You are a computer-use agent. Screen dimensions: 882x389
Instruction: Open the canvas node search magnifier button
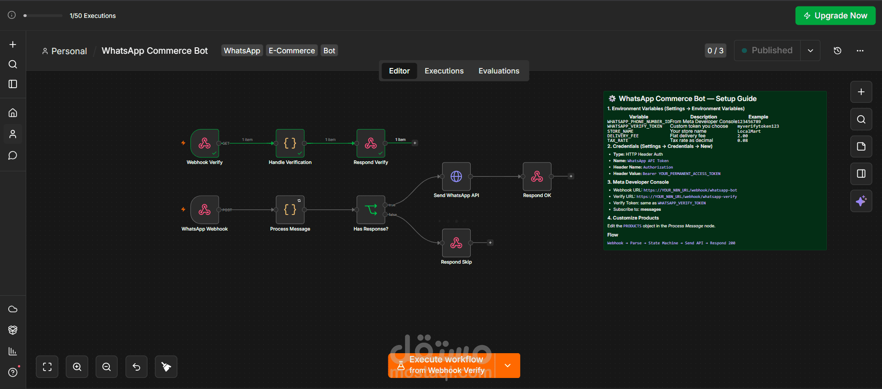click(861, 119)
